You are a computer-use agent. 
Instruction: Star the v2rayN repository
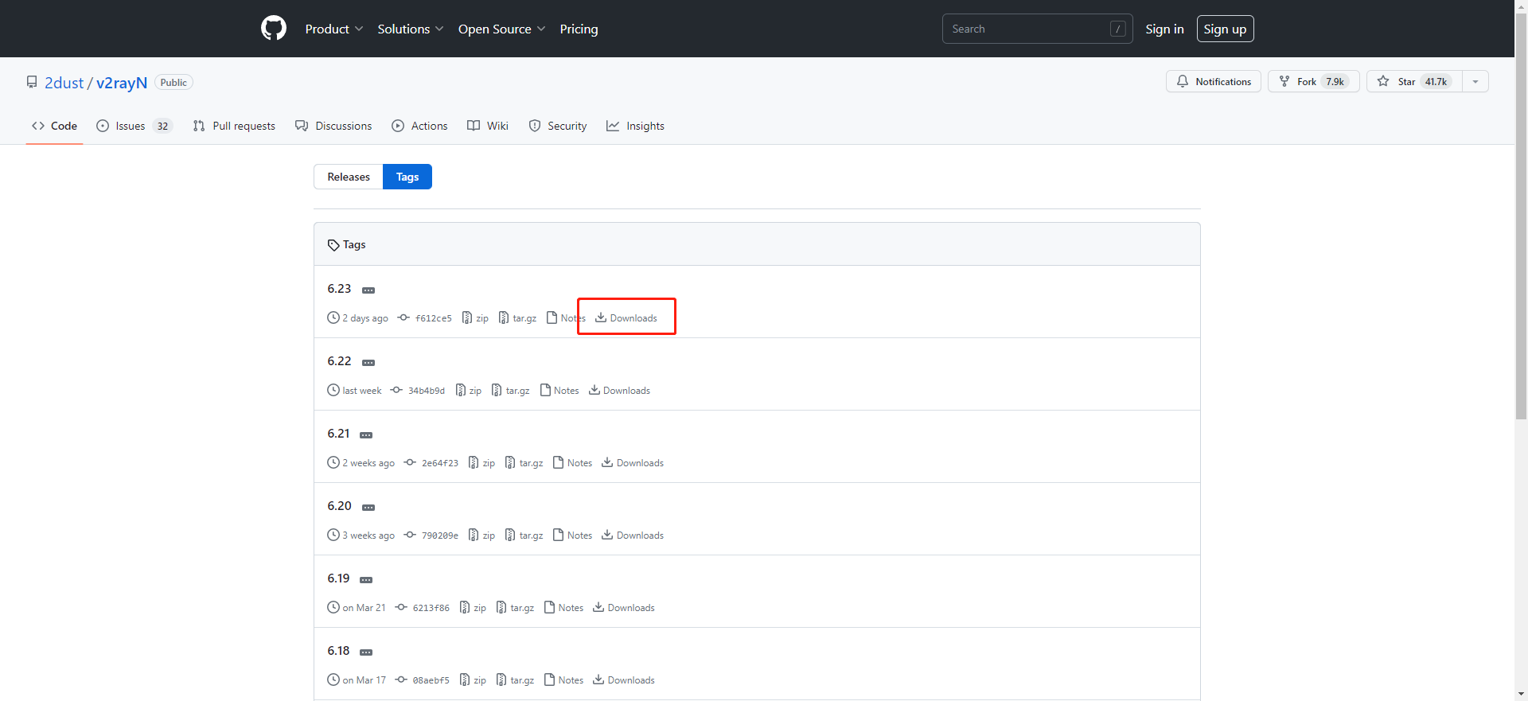click(x=1415, y=81)
